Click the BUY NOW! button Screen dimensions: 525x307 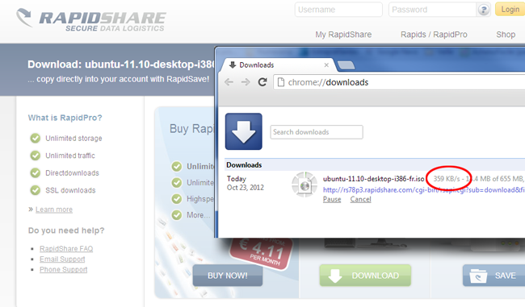point(228,276)
